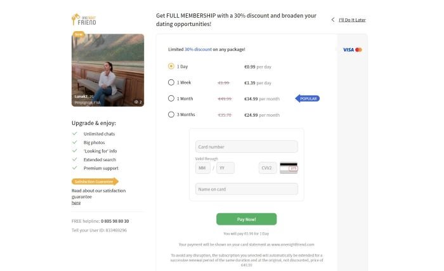This screenshot has width=444, height=271.
Task: Click the MM expiry month field
Action: pos(203,168)
